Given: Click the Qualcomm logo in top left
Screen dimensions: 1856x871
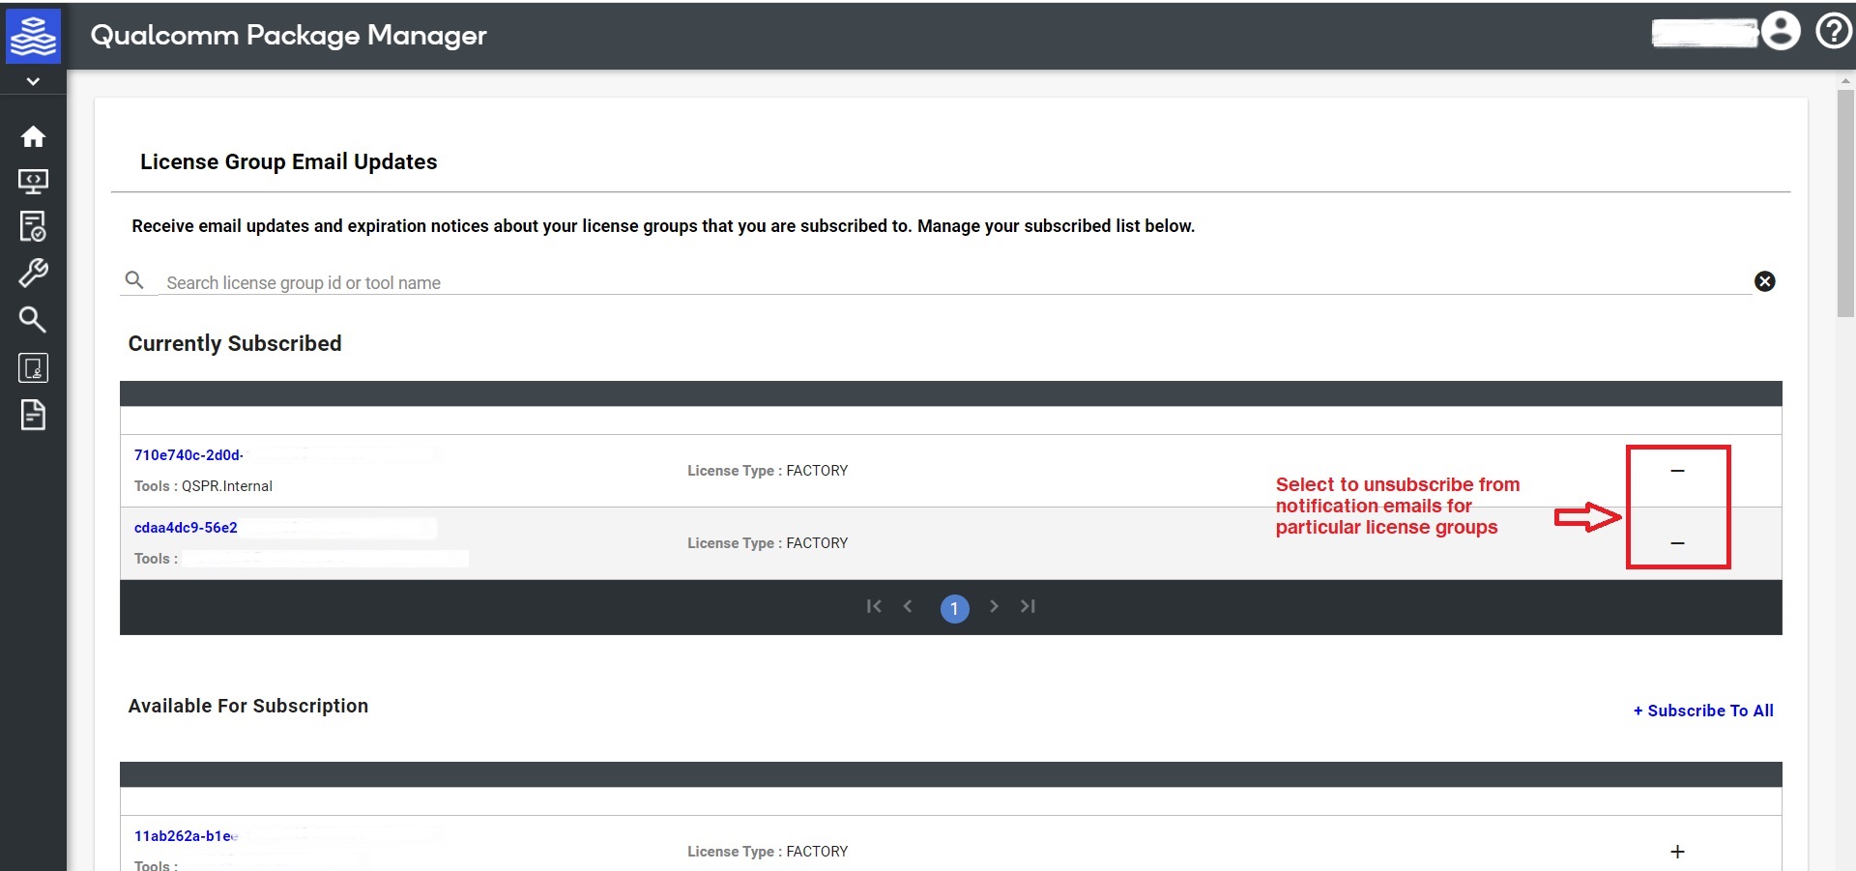Looking at the screenshot, I should coord(34,36).
